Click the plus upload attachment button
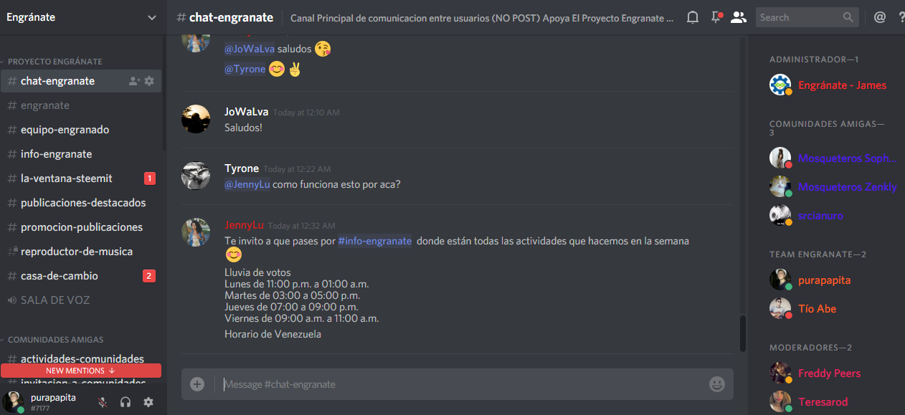The image size is (905, 415). (x=197, y=384)
